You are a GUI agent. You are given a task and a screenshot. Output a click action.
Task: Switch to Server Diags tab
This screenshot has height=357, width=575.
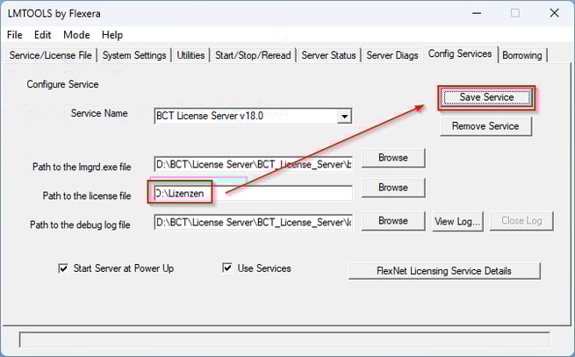pyautogui.click(x=392, y=55)
